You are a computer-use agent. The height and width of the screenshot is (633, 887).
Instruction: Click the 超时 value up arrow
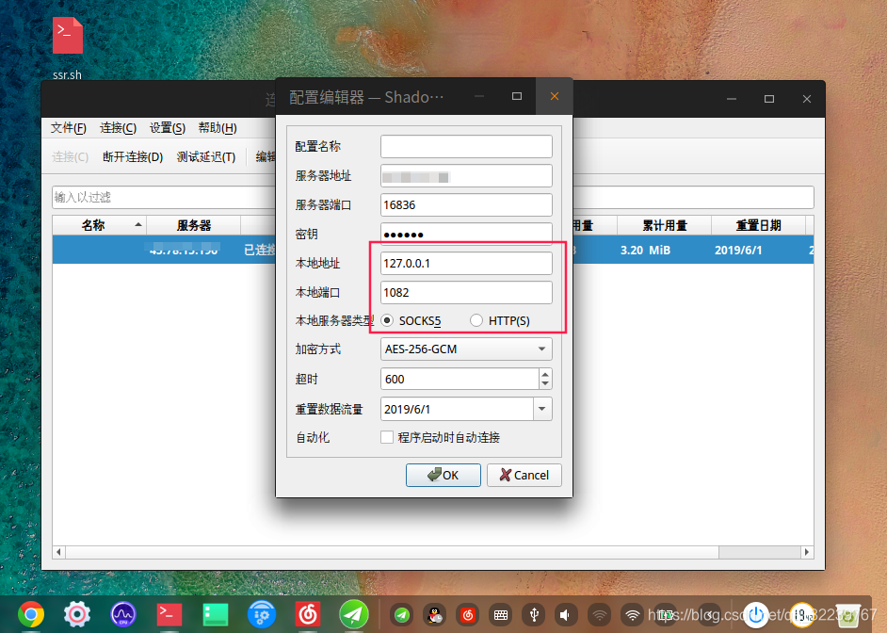545,374
